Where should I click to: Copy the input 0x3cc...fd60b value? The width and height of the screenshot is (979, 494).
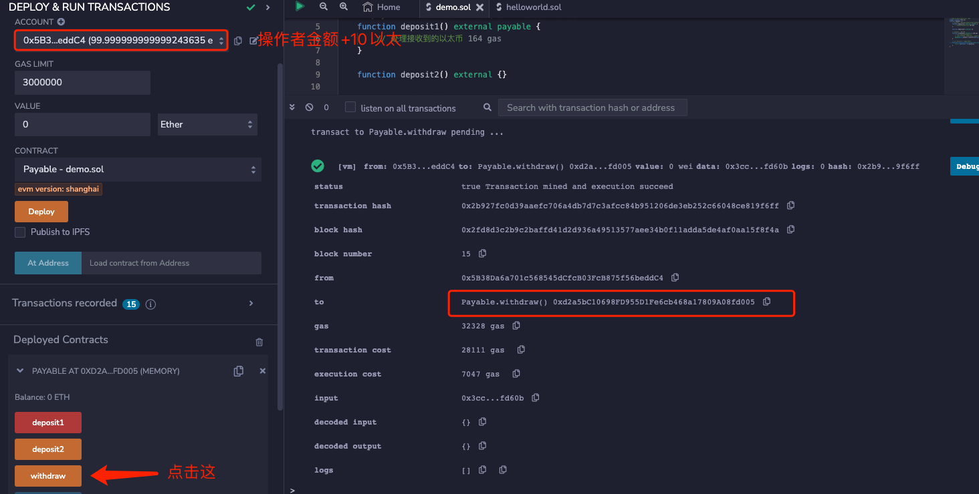pyautogui.click(x=536, y=398)
